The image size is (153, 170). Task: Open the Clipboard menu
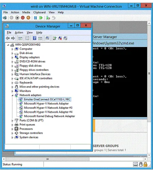pos(39,12)
